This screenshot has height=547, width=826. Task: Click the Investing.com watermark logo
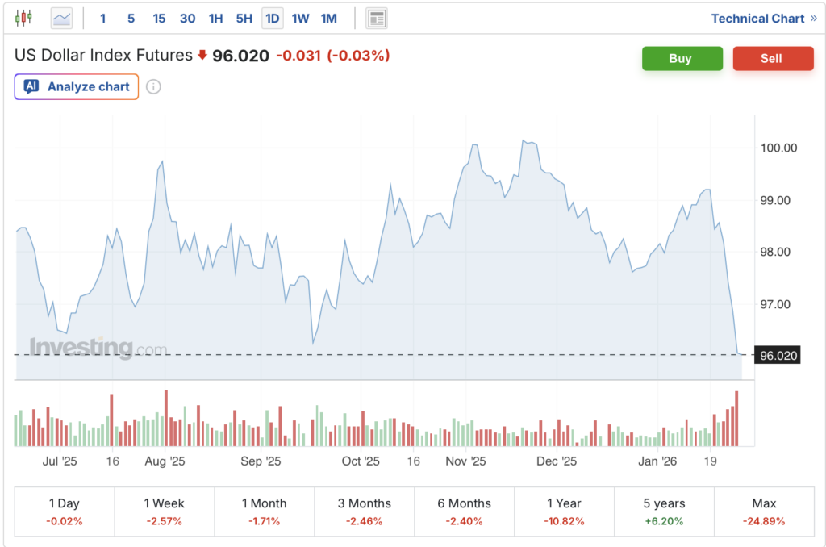coord(98,349)
